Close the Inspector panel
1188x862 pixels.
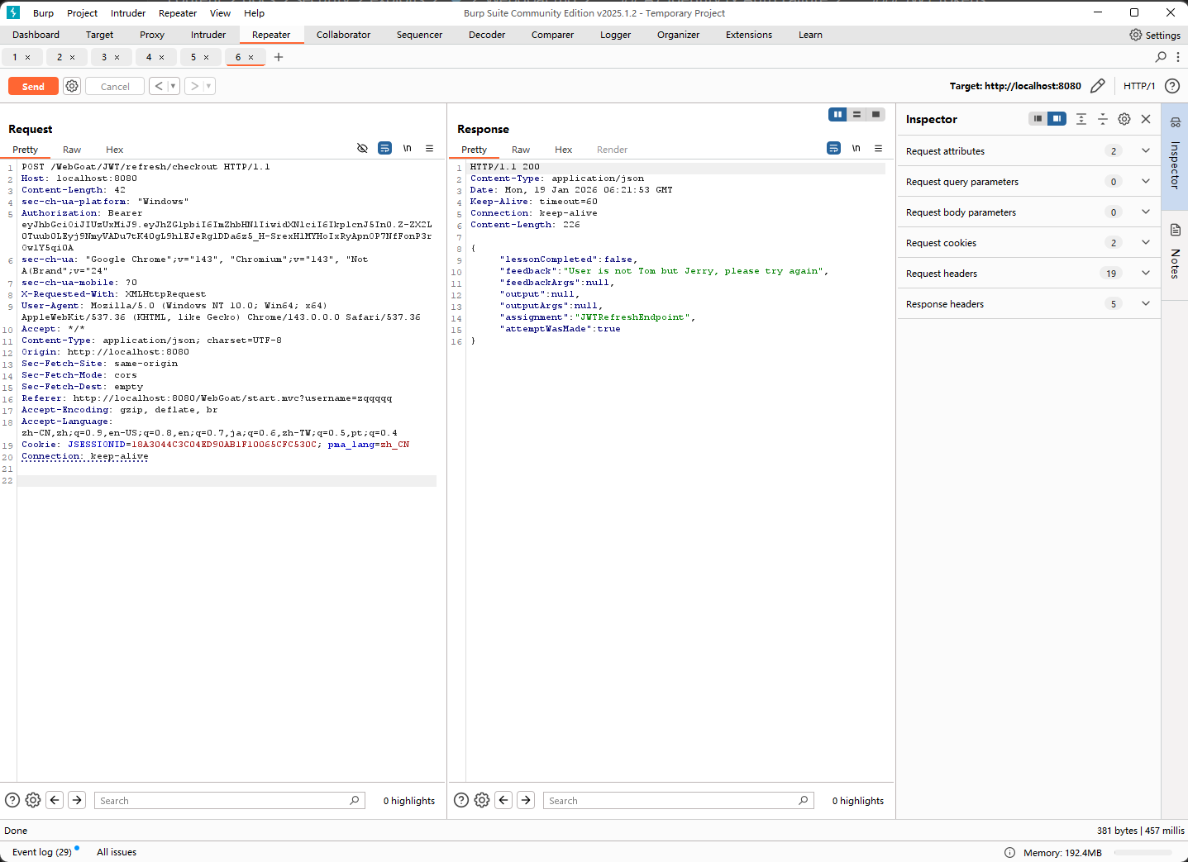tap(1146, 119)
